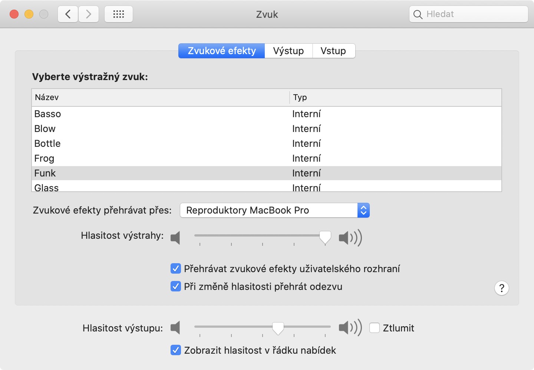The width and height of the screenshot is (534, 370).
Task: Disable user interface sound effects checkbox
Action: (176, 268)
